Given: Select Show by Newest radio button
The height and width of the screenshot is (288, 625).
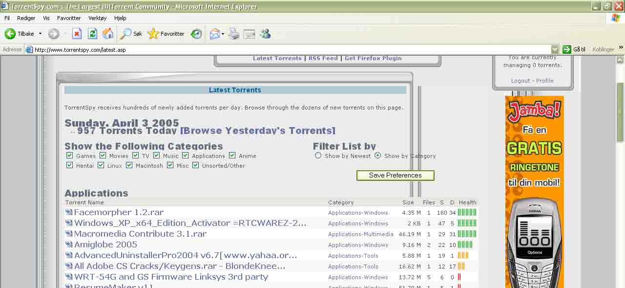Looking at the screenshot, I should click(318, 155).
